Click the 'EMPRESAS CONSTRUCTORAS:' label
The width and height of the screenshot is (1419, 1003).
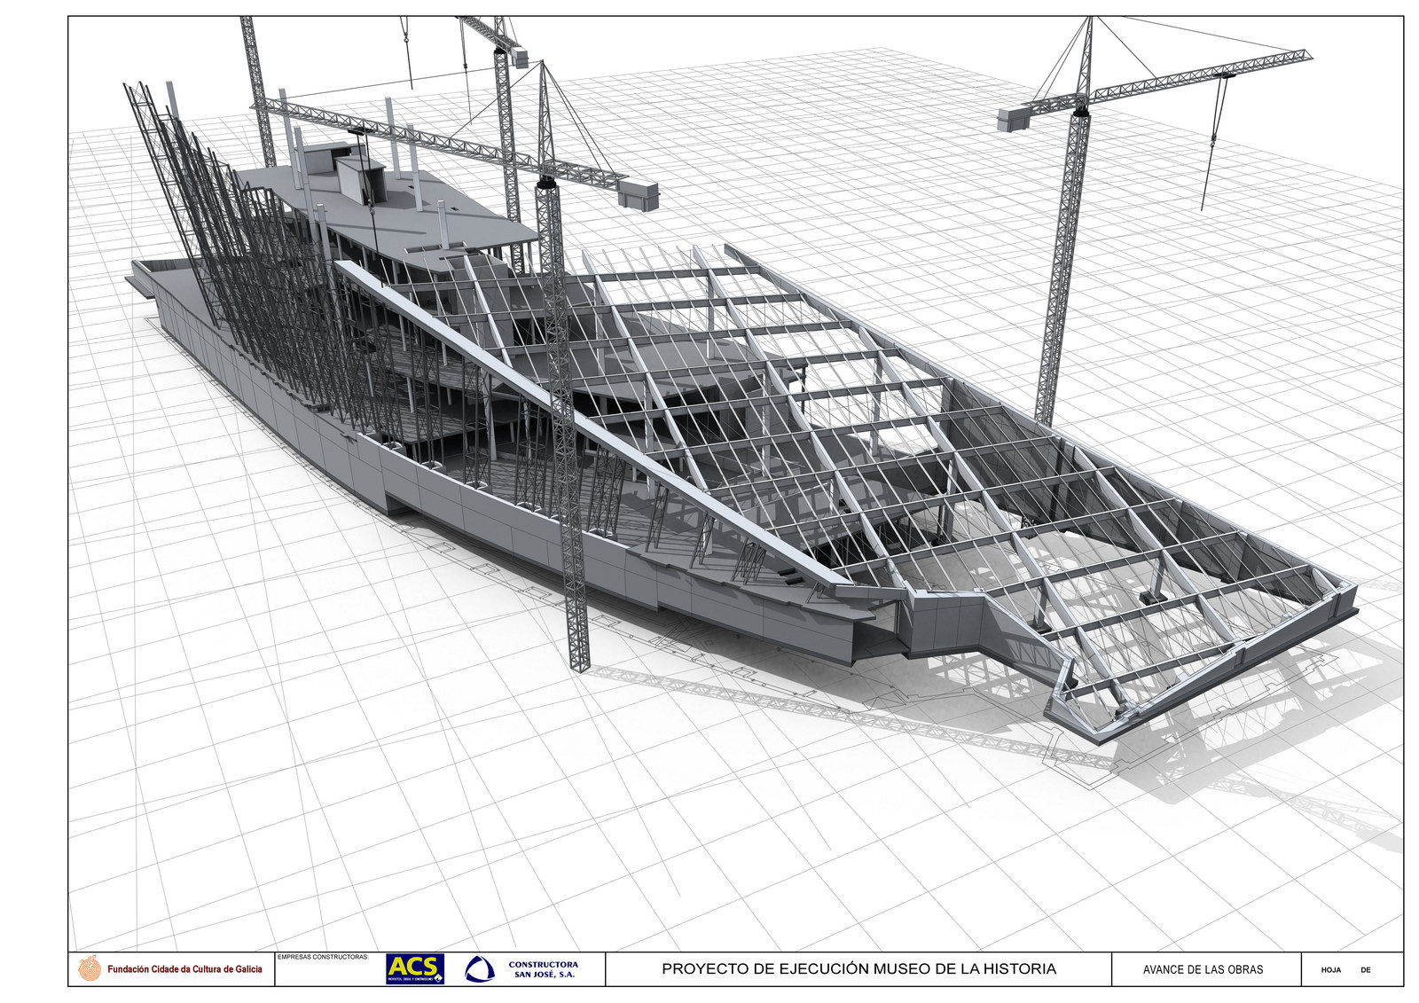tap(323, 958)
